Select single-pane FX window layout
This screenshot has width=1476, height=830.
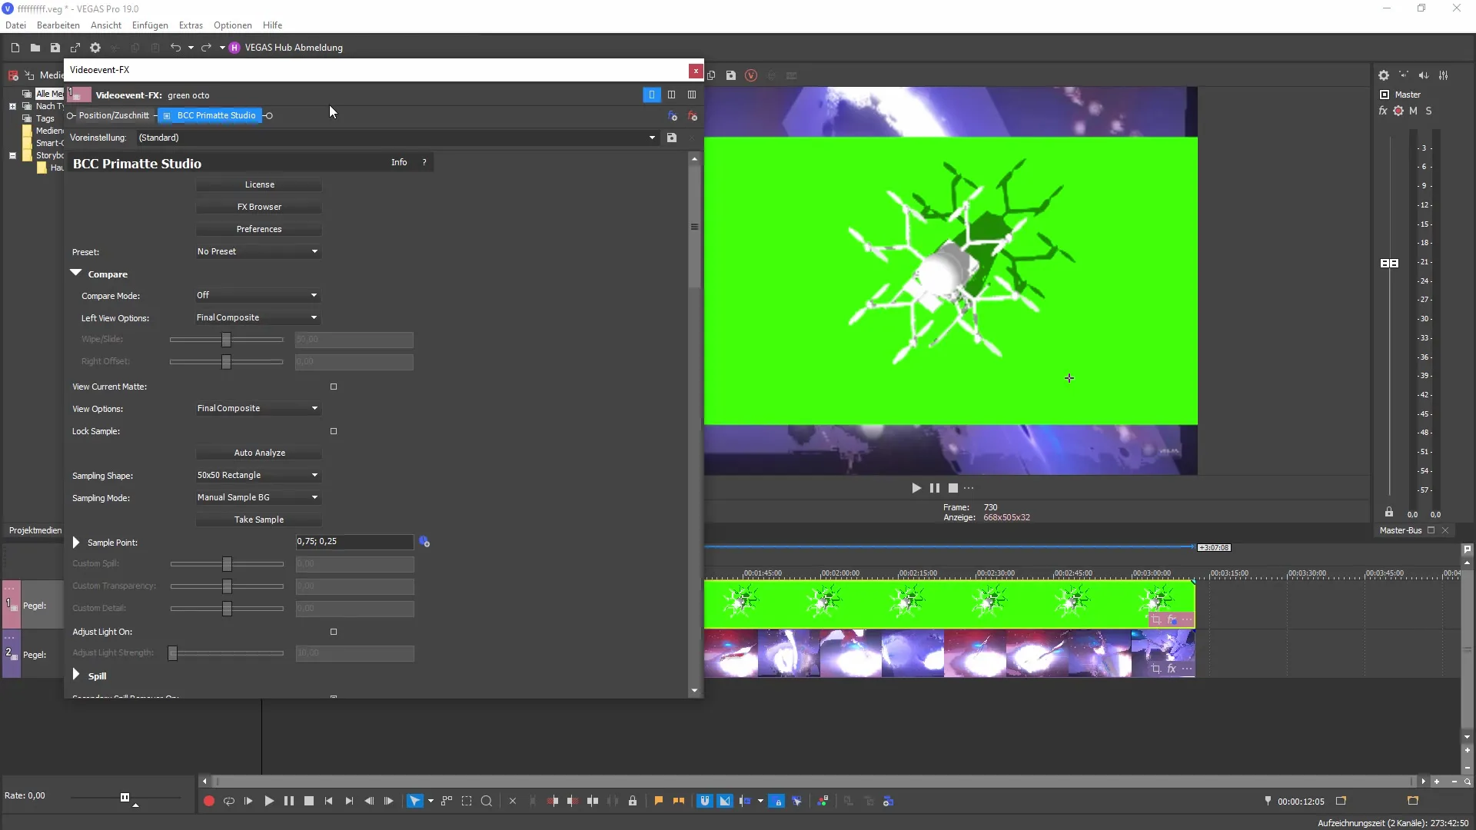(651, 95)
